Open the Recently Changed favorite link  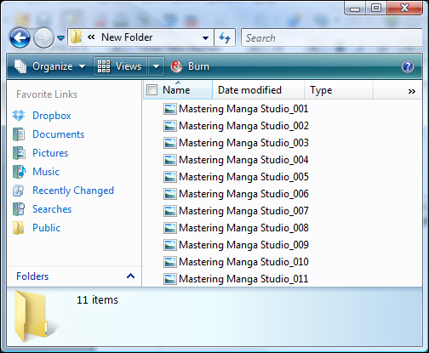[73, 191]
